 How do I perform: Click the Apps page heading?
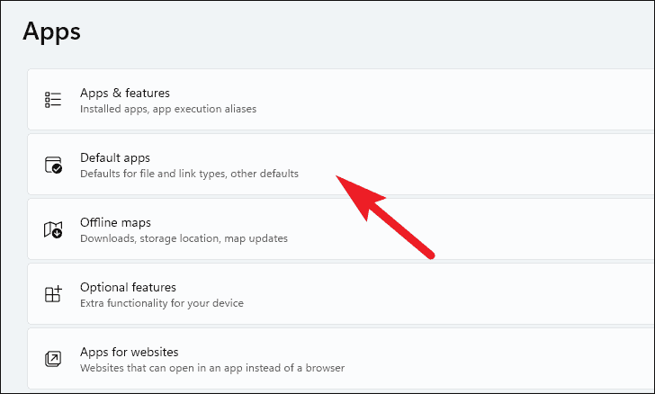52,31
